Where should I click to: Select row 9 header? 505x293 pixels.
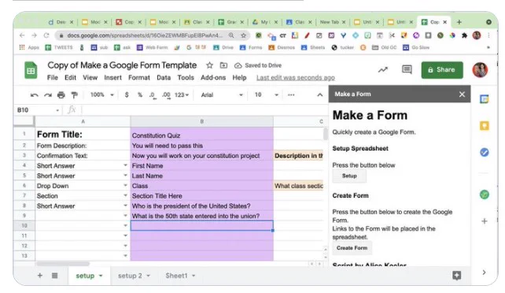point(24,216)
